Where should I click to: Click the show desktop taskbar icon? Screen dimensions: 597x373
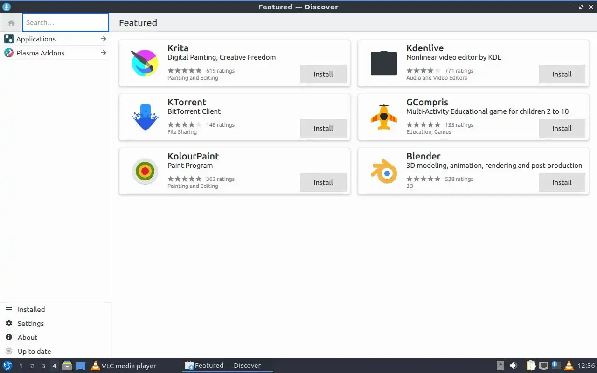tap(81, 366)
